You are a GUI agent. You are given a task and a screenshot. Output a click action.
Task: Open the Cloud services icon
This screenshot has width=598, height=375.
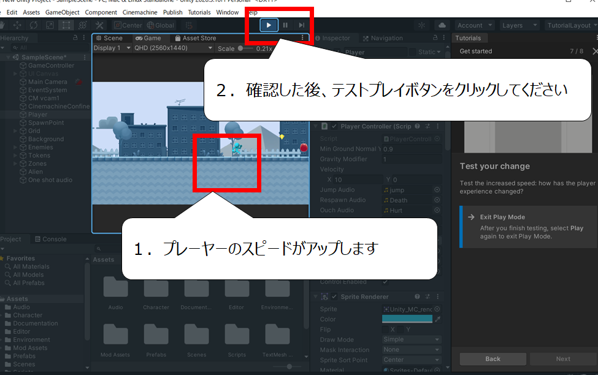click(x=442, y=25)
